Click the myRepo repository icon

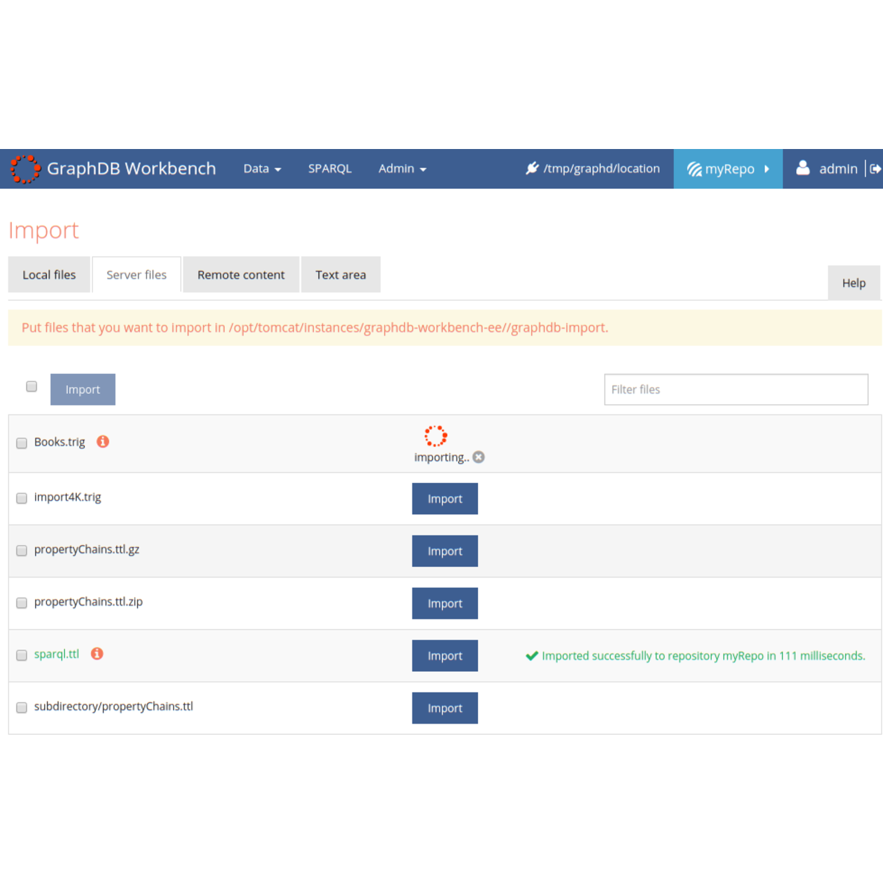pos(693,168)
